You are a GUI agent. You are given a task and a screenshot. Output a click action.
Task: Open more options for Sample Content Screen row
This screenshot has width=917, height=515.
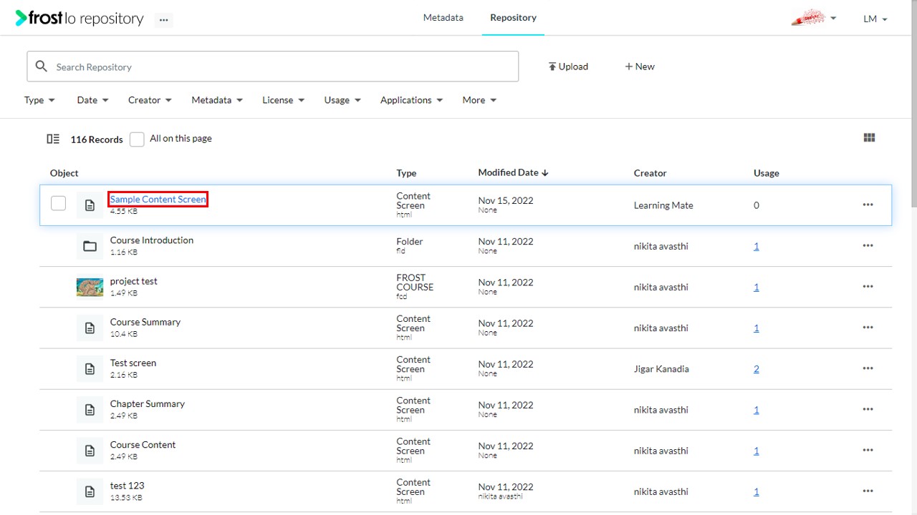tap(868, 205)
